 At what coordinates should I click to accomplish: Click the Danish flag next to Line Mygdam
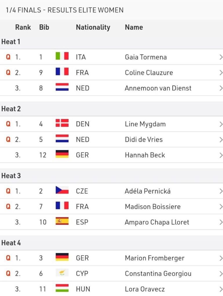pyautogui.click(x=62, y=123)
